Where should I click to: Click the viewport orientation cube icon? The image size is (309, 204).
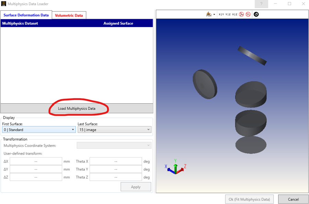click(208, 14)
